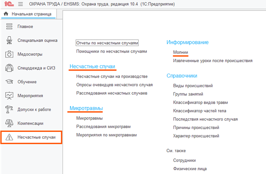The width and height of the screenshot is (266, 174).
Task: Click the Обучение graduation cap icon
Action: click(x=9, y=82)
